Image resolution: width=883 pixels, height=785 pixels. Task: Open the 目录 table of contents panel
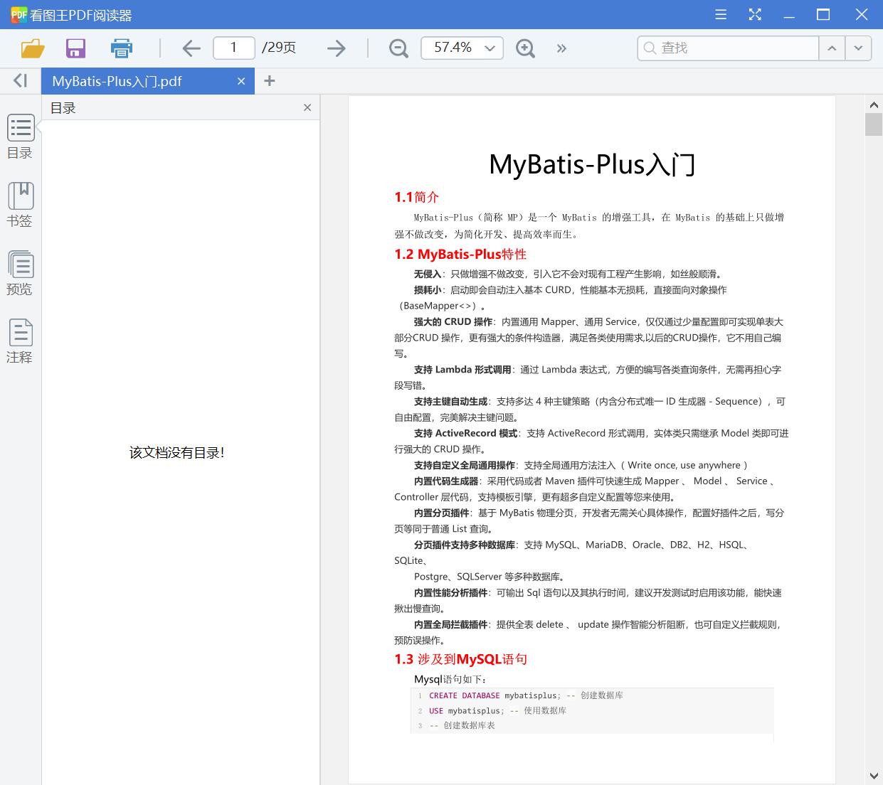click(20, 137)
